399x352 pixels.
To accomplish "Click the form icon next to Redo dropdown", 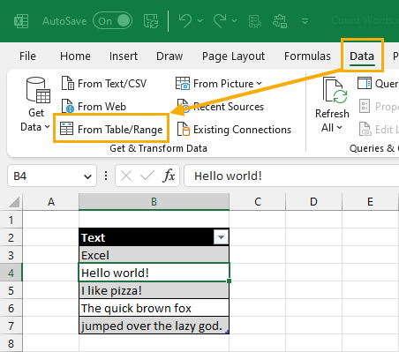I will (x=255, y=21).
